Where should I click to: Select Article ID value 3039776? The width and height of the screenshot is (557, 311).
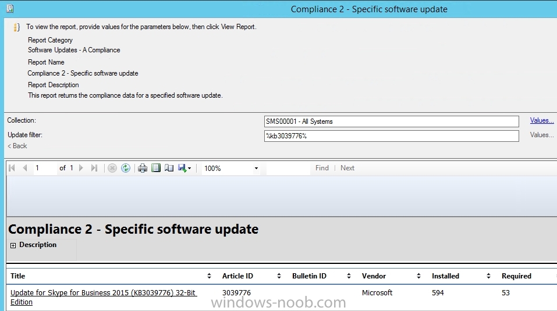pyautogui.click(x=236, y=292)
